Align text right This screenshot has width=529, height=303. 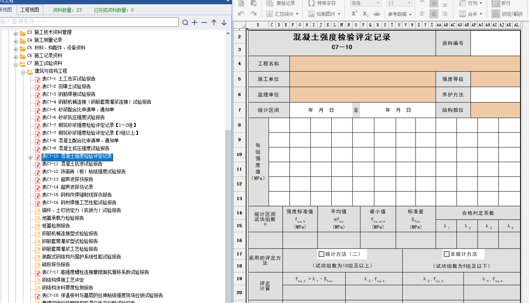pos(445,14)
